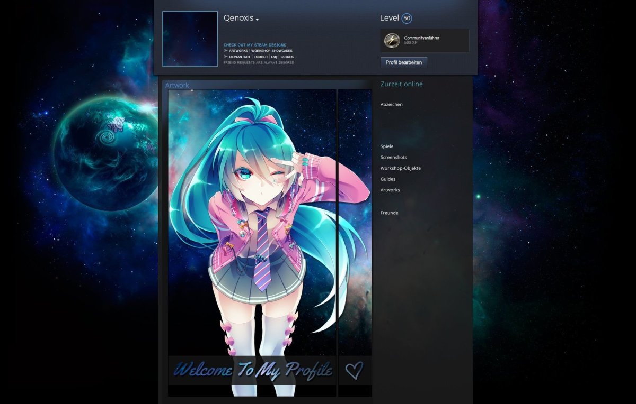
Task: Open the profile avatar image
Action: (190, 39)
